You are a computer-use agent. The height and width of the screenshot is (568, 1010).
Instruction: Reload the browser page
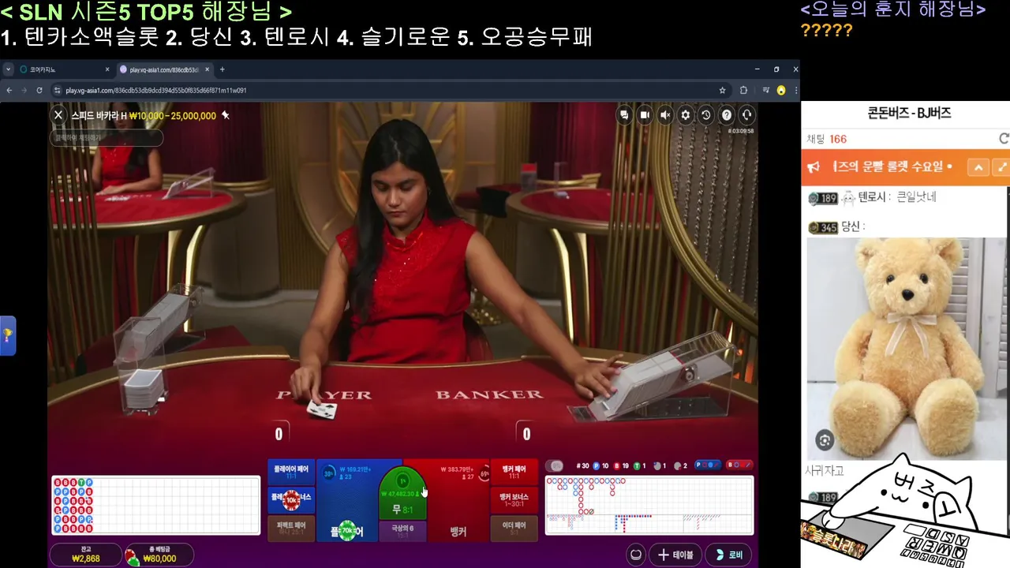[x=39, y=90]
